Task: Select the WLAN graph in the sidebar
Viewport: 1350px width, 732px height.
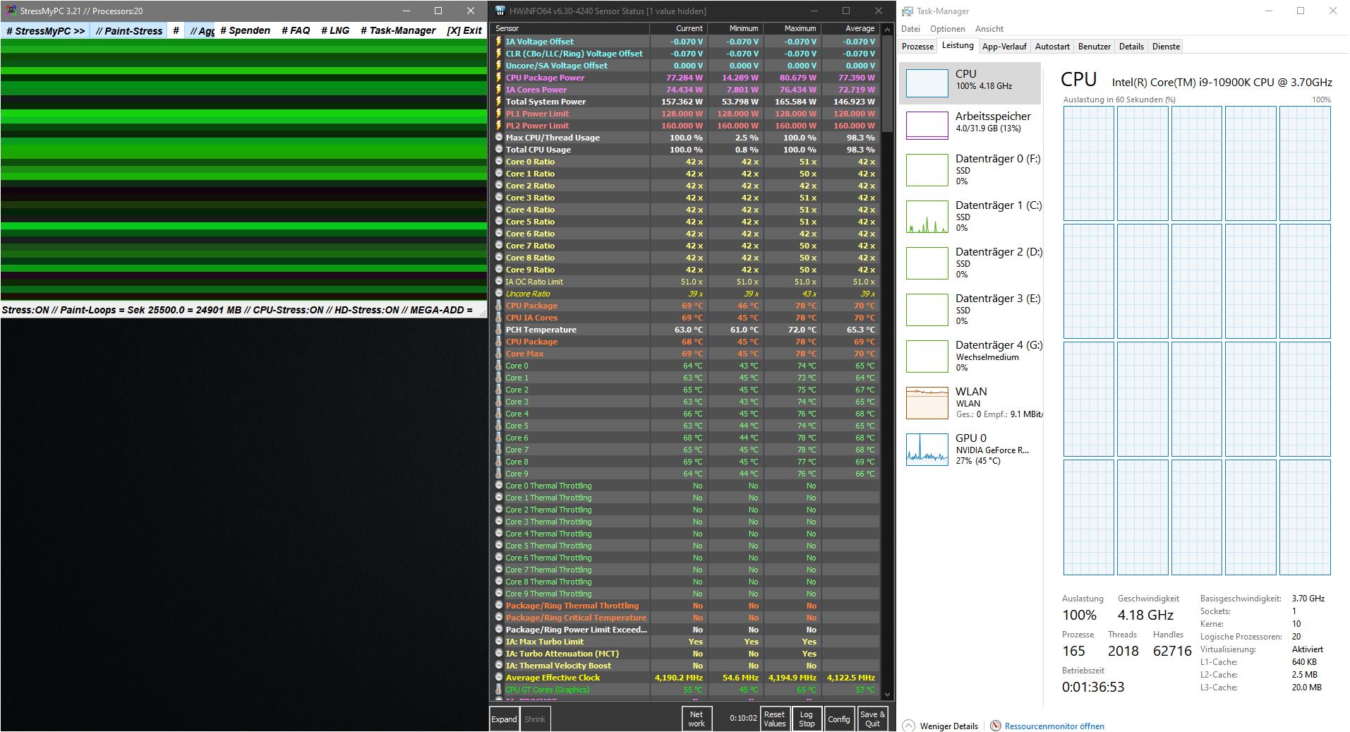Action: [970, 401]
